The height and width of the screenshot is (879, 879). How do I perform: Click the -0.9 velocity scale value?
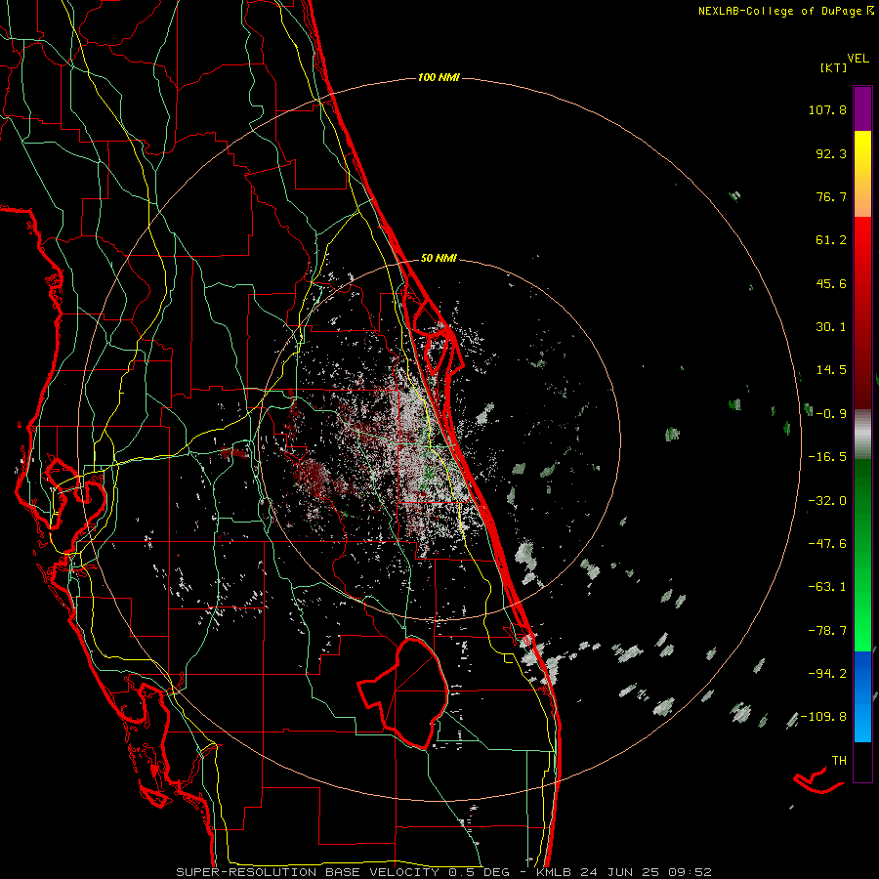831,414
